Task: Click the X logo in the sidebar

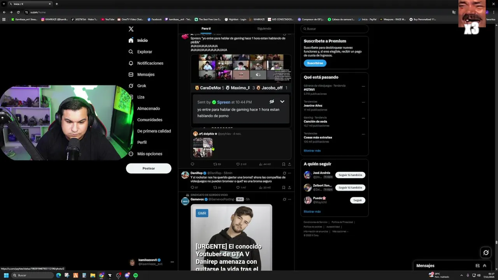Action: 131,29
